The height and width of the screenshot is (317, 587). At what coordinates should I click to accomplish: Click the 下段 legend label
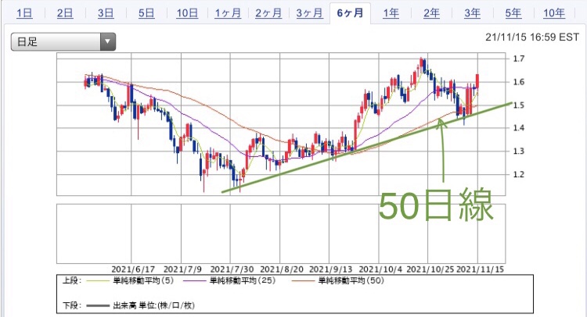71,305
